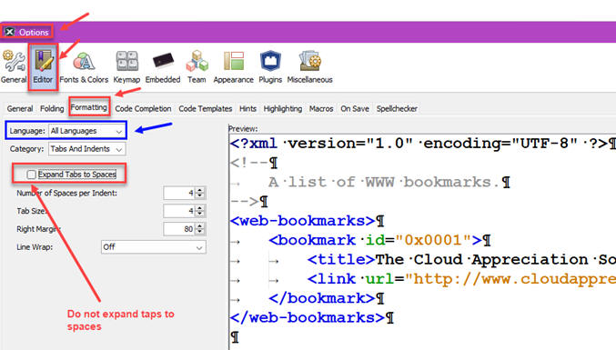Click the Preview label
This screenshot has width=616, height=350.
pyautogui.click(x=243, y=129)
